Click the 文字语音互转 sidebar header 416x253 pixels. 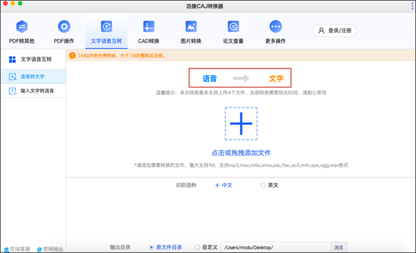click(33, 59)
